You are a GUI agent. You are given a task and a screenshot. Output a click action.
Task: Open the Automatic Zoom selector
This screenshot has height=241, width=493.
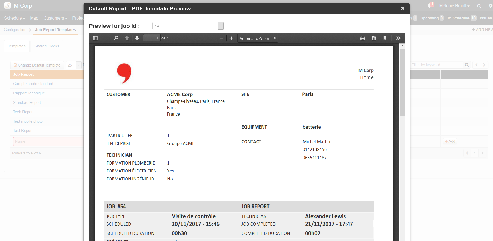coord(258,38)
